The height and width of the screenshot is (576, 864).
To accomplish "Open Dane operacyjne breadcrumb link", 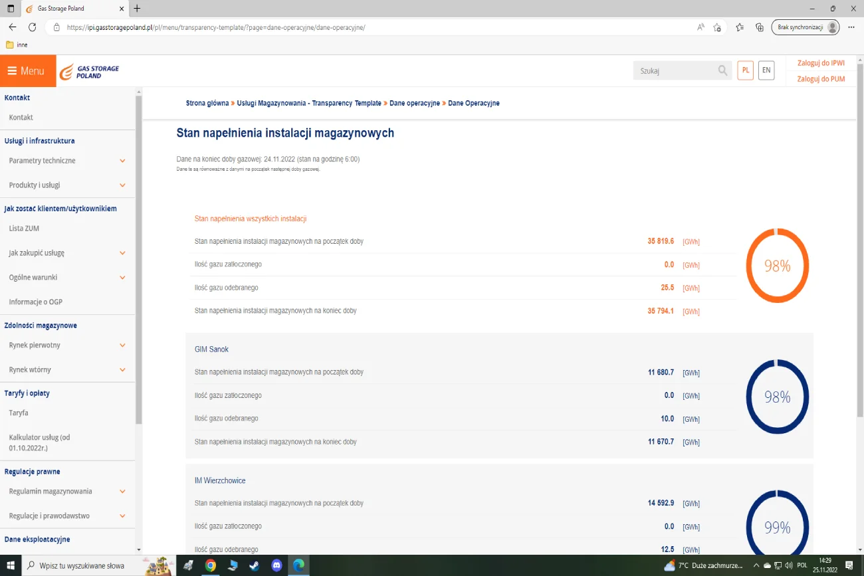I will point(415,104).
